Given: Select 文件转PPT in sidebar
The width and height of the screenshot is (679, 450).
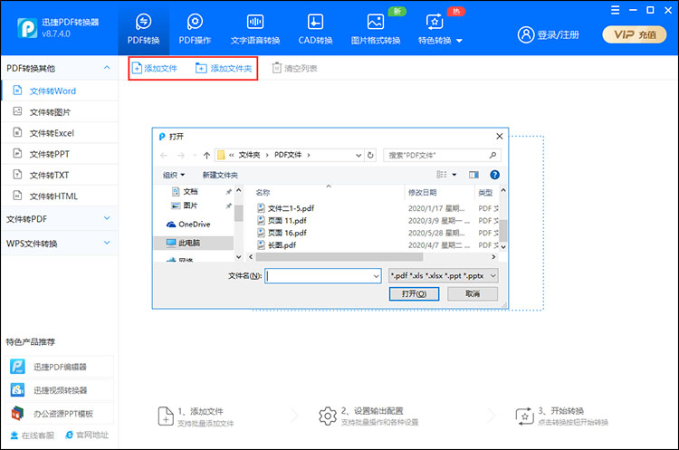Looking at the screenshot, I should 60,154.
